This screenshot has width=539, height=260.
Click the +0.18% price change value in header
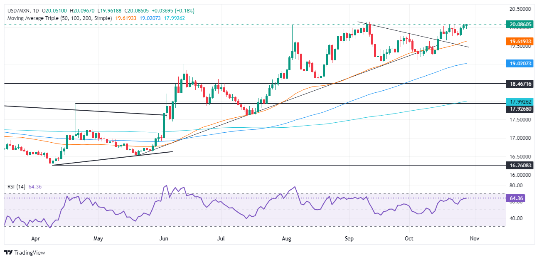click(x=185, y=10)
